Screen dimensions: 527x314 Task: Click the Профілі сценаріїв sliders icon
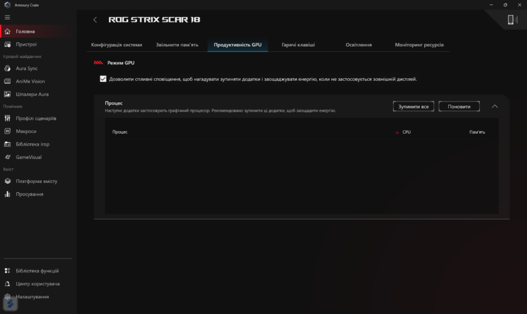[x=8, y=118]
